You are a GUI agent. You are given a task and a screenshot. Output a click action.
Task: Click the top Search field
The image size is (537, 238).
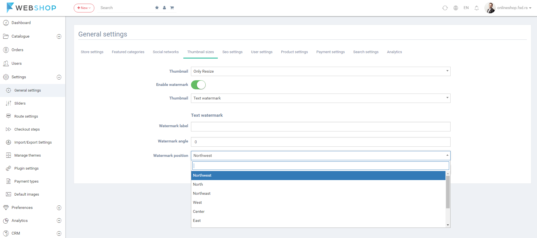[x=126, y=8]
